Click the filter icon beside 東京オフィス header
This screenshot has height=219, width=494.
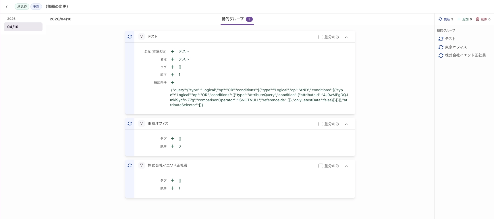pos(142,123)
